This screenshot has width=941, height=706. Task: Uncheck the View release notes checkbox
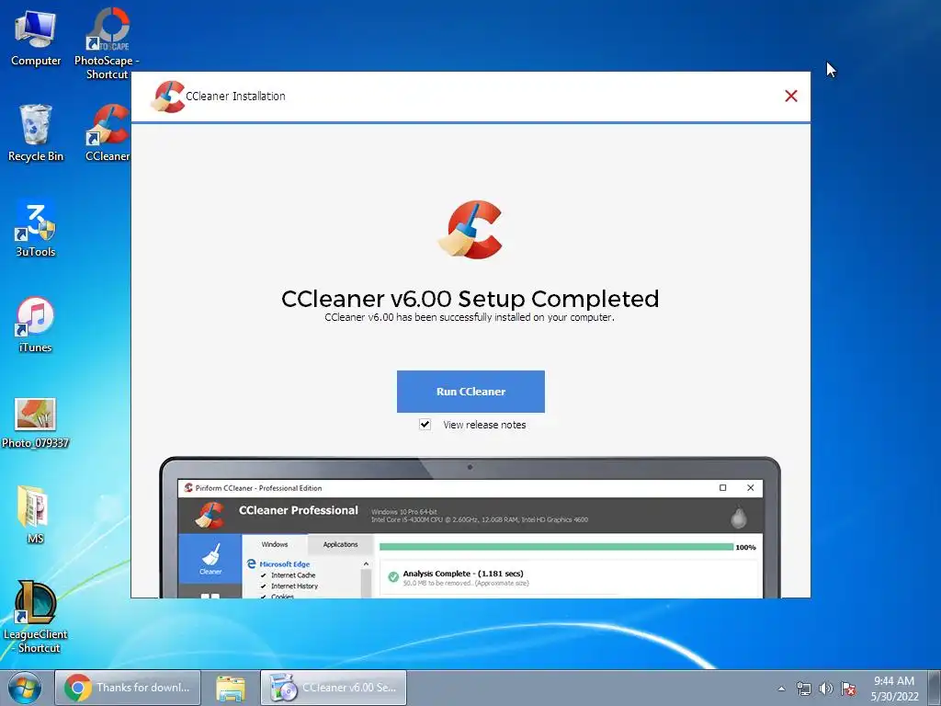tap(425, 425)
